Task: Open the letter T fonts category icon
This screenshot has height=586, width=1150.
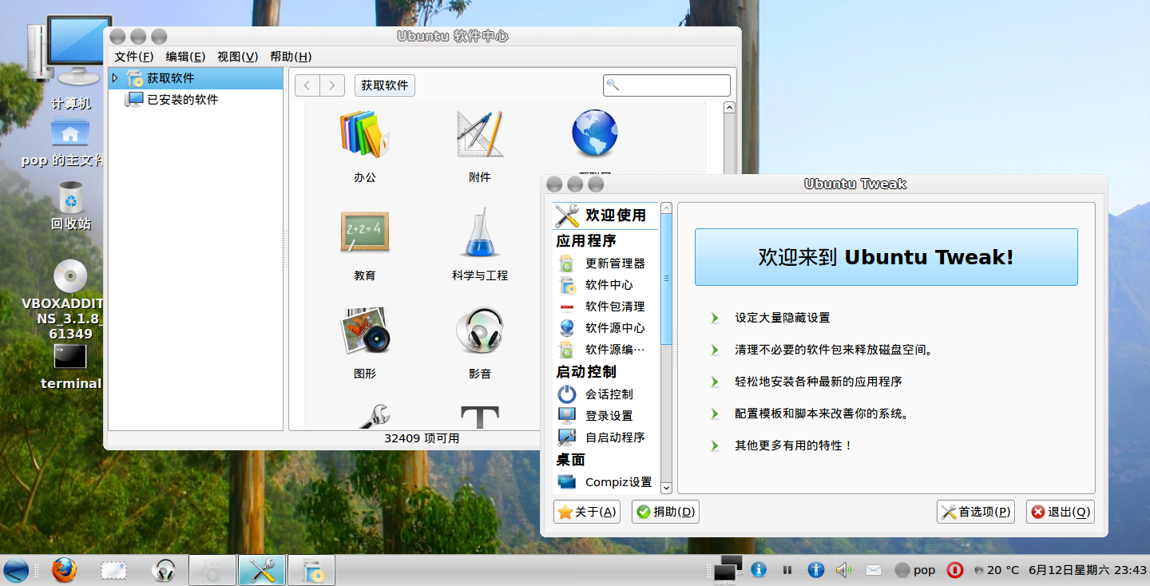Action: click(480, 418)
